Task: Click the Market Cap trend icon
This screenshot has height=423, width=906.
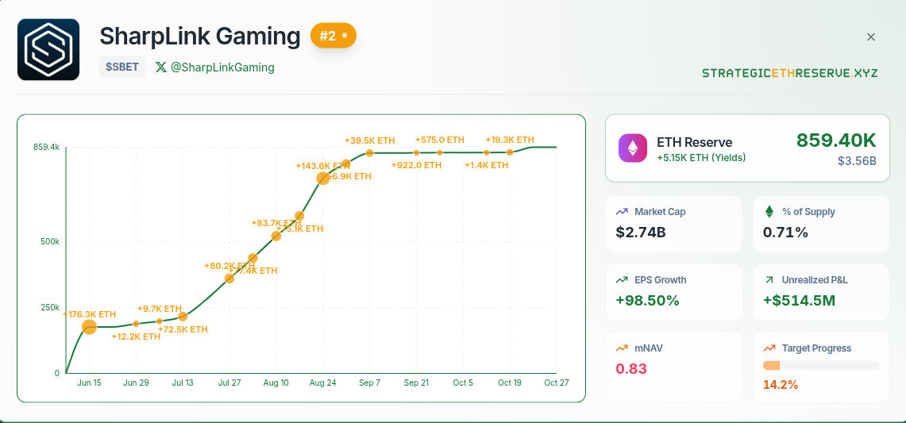Action: pos(622,212)
